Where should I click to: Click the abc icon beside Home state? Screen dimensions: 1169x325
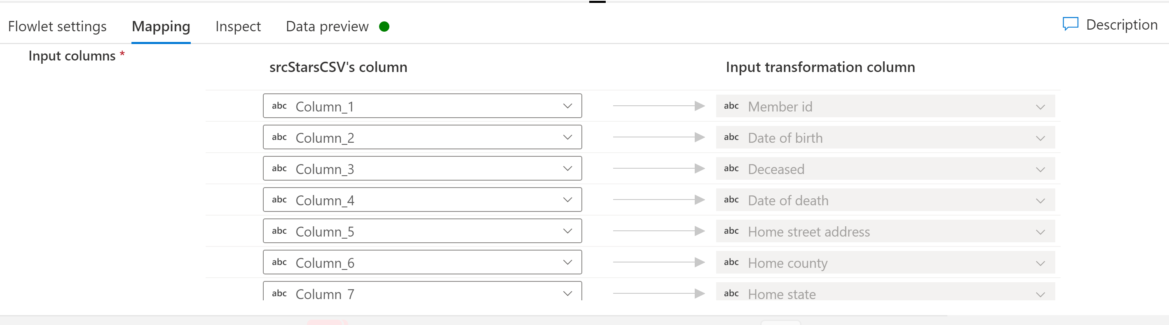[731, 293]
